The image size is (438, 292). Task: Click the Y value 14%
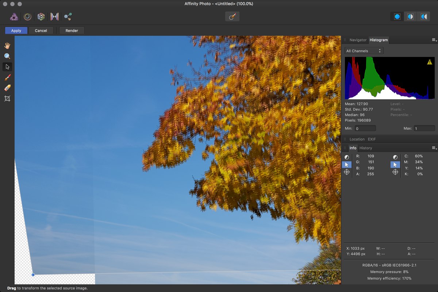tap(419, 168)
